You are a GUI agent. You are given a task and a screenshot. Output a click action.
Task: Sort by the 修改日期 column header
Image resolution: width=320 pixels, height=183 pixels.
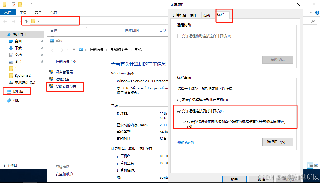pos(132,30)
